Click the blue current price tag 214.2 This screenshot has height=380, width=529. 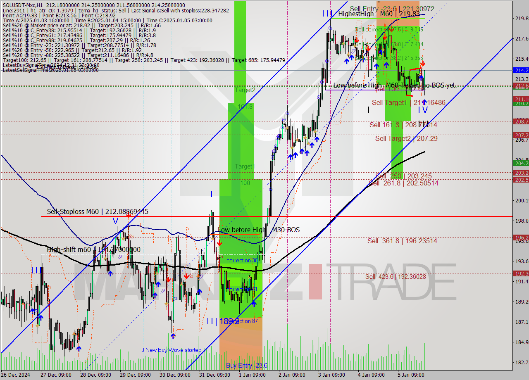(x=521, y=70)
